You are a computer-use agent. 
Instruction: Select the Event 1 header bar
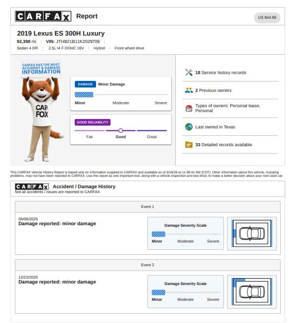148,207
